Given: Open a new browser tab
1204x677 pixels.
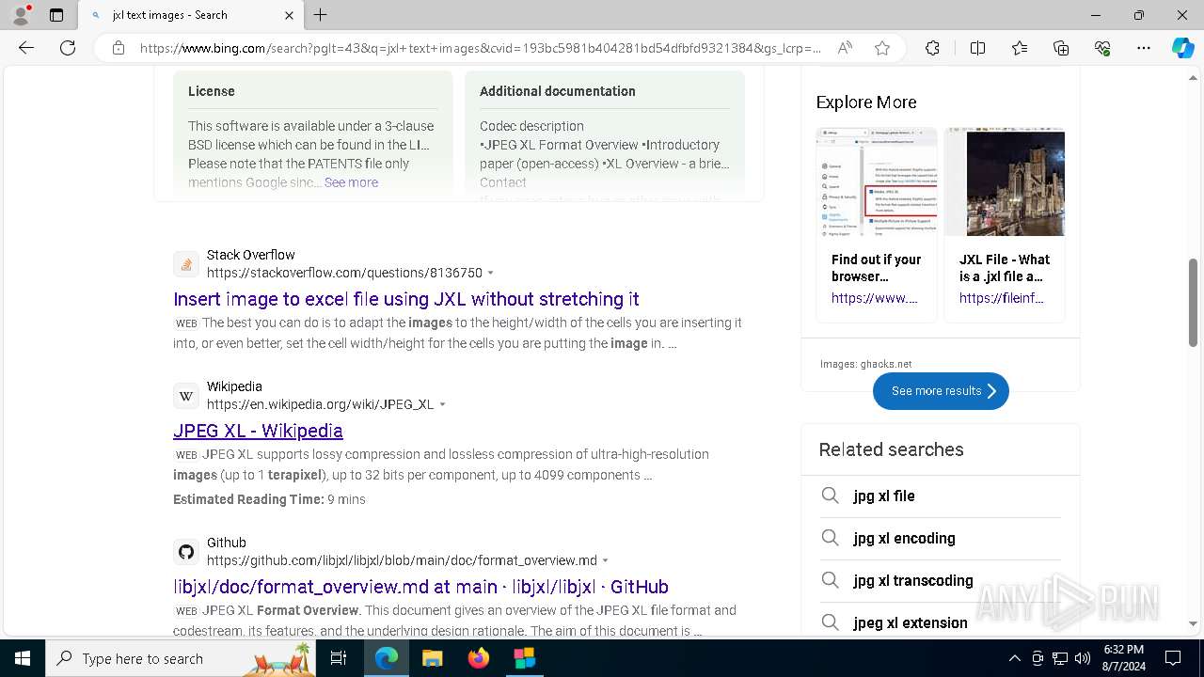Looking at the screenshot, I should (x=321, y=15).
